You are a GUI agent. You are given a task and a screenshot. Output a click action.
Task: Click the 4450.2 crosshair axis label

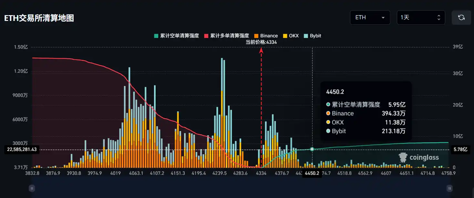pos(312,174)
